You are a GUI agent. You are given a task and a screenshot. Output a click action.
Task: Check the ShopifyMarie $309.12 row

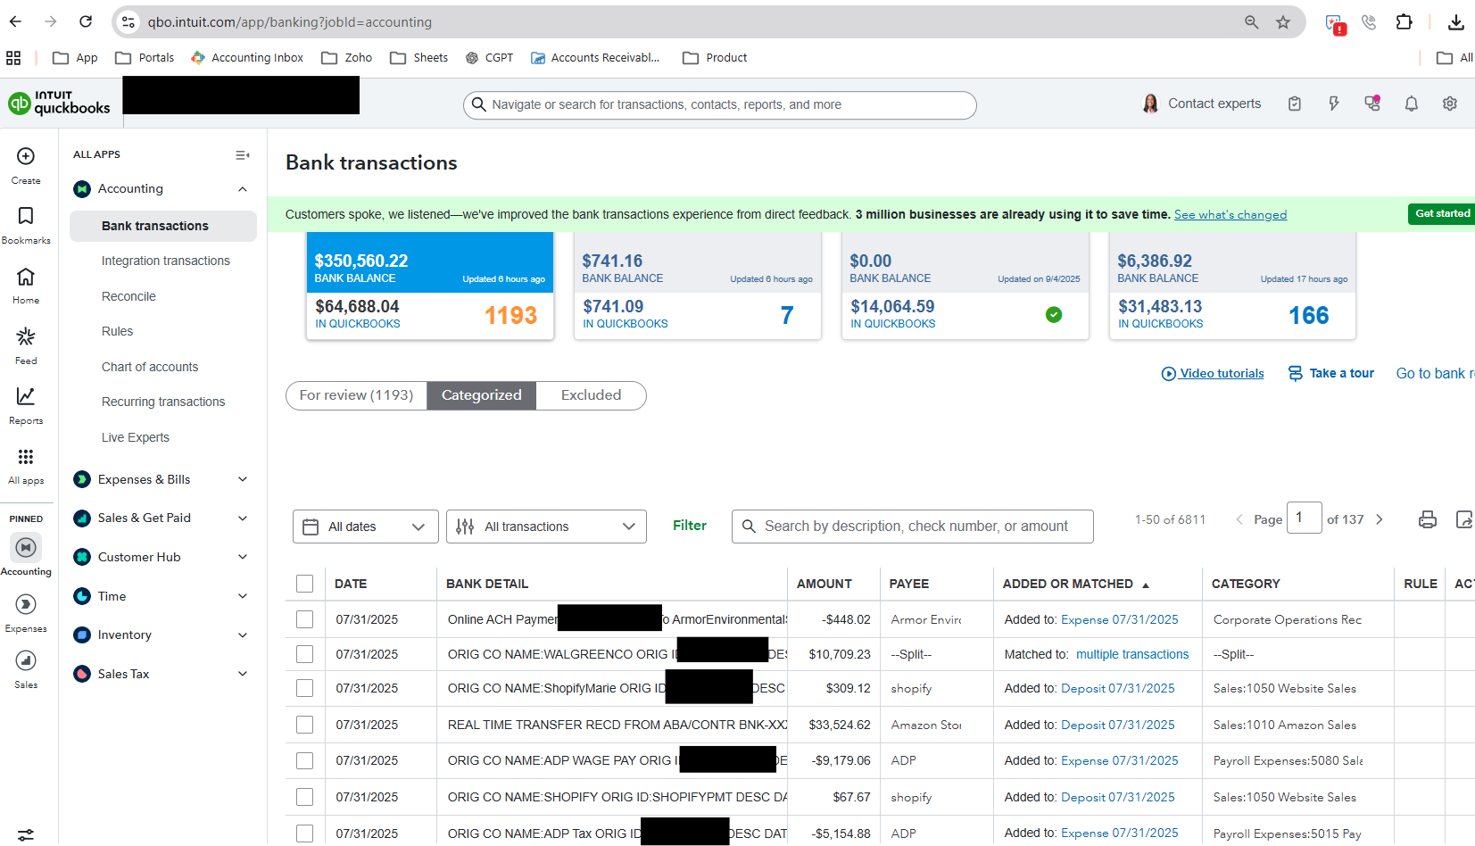[x=305, y=688]
